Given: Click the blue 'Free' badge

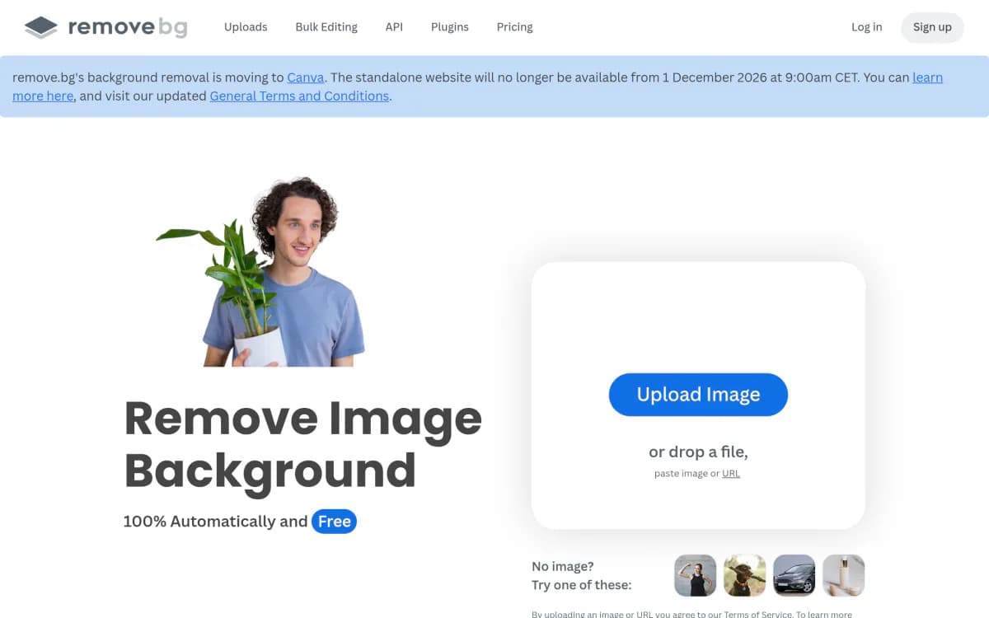Looking at the screenshot, I should (x=334, y=522).
